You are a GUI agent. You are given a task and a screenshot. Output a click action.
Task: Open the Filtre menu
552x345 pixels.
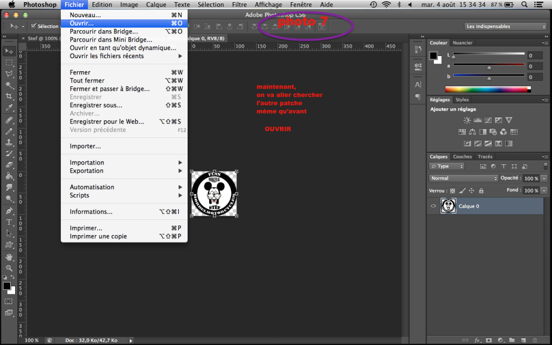point(239,4)
